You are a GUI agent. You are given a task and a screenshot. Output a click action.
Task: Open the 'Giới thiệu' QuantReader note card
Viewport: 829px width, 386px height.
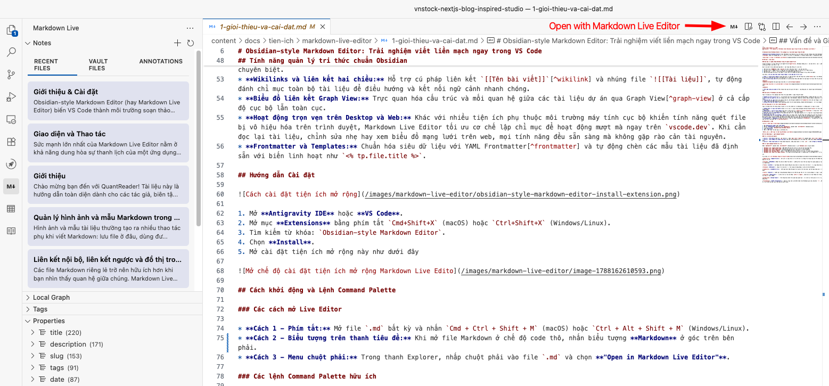109,185
